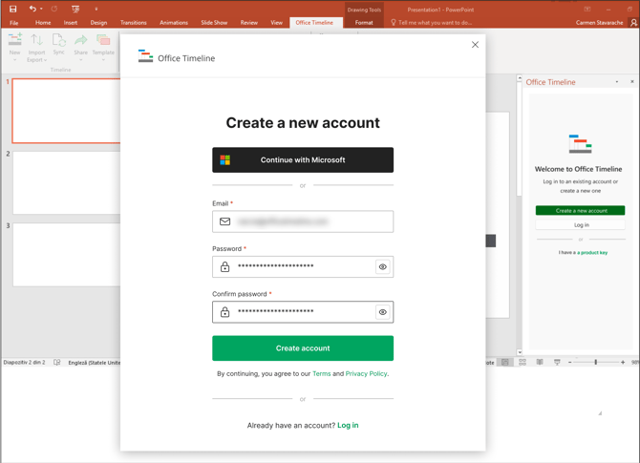Screen dimensions: 640x463
Task: Click the Sync icon in Timeline ribbon
Action: tap(58, 44)
